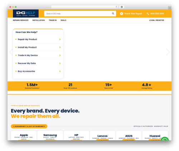This screenshot has height=151, width=179.
Task: Open Repairs Services menu
Action: 21,20
